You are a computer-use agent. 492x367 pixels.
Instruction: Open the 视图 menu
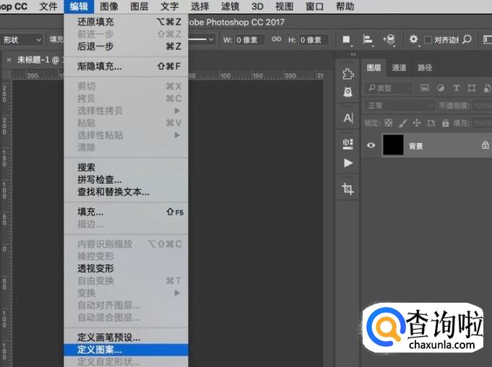tap(284, 7)
